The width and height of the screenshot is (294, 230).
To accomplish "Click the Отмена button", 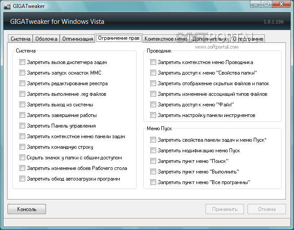I will pos(267,209).
